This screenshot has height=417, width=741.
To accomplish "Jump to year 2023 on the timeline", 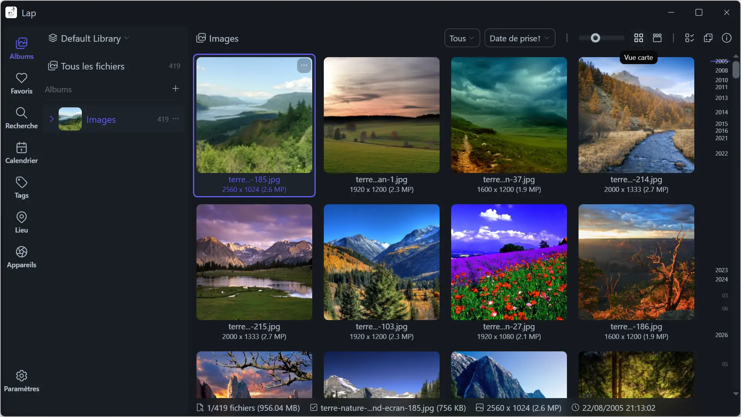I will pyautogui.click(x=721, y=270).
